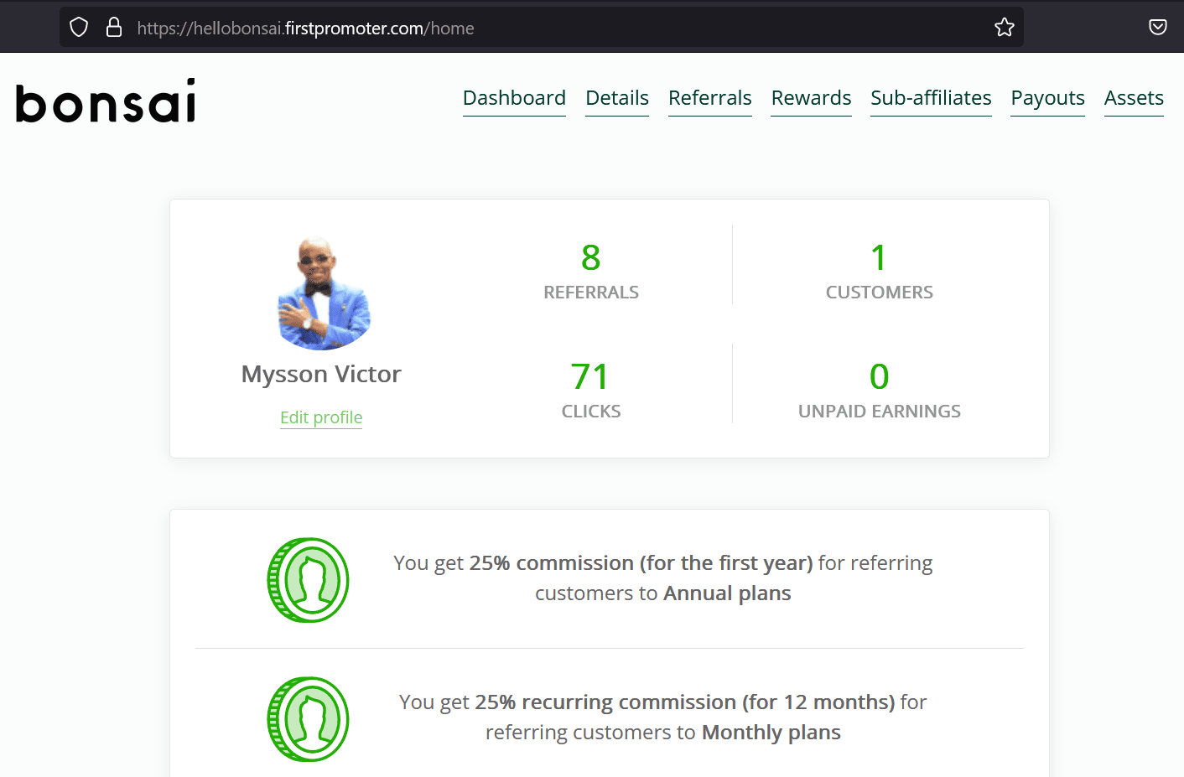Click the shield tracking protection icon
Image resolution: width=1184 pixels, height=777 pixels.
(79, 28)
